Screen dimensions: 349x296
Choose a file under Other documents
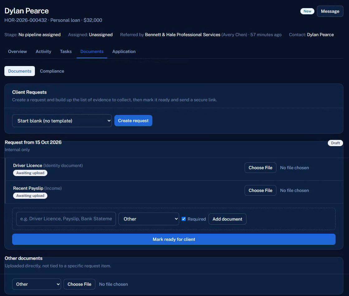(79, 284)
